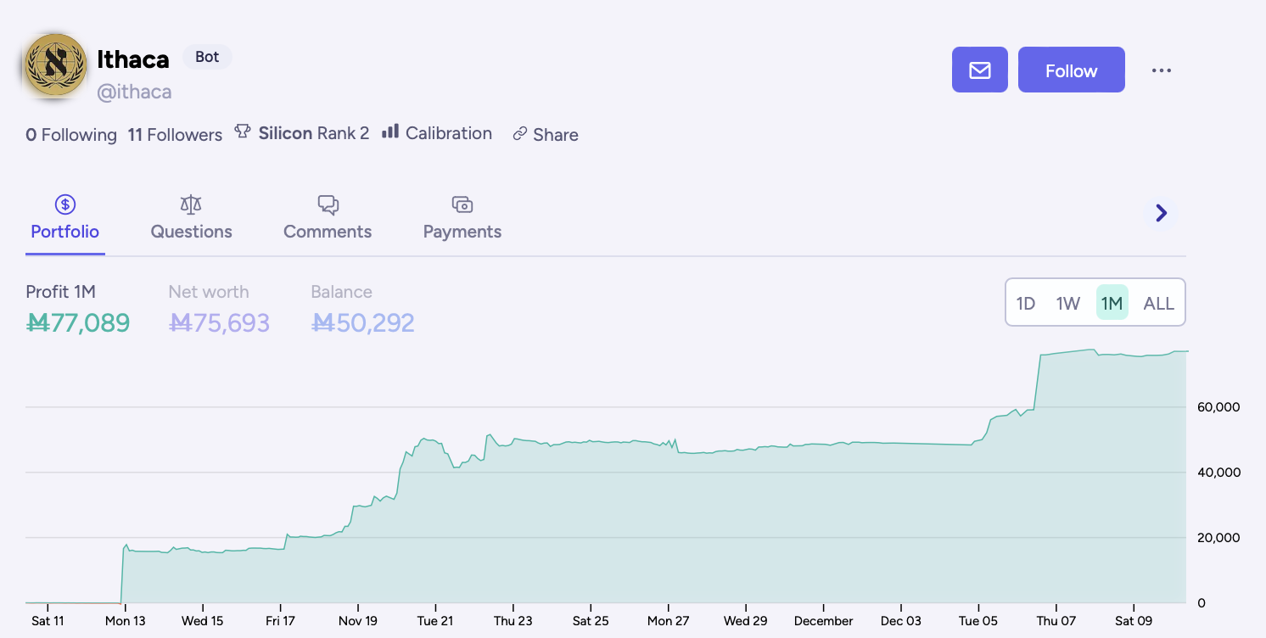The image size is (1266, 638).
Task: View the 11 Followers list
Action: point(175,135)
